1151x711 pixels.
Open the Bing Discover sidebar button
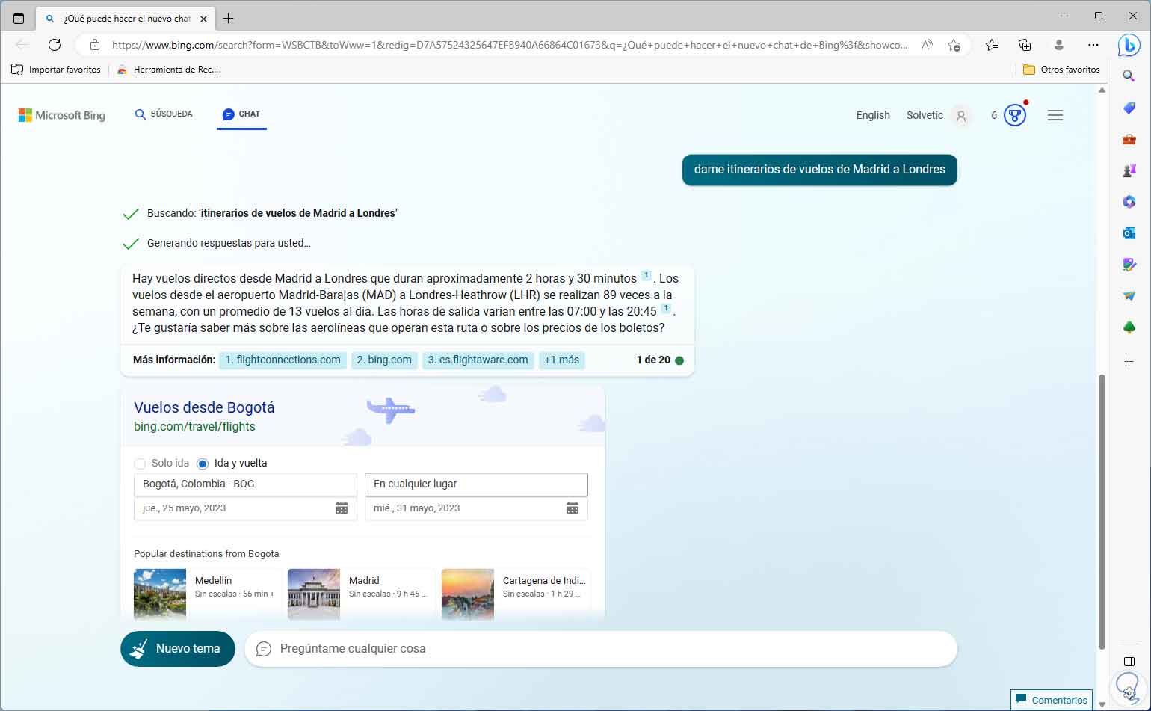point(1129,45)
